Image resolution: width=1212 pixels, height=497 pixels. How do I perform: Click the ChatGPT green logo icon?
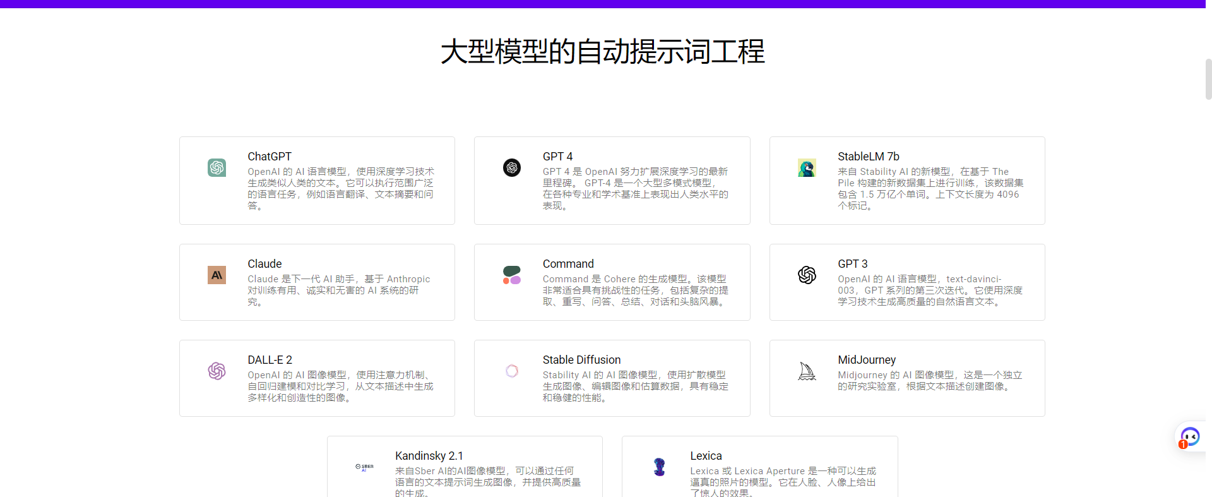(217, 167)
